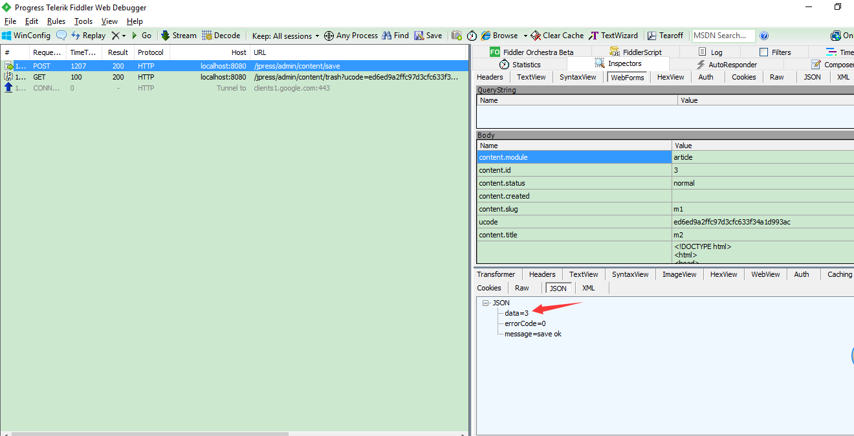The image size is (854, 436).
Task: Click the content.title value m2
Action: pos(679,235)
